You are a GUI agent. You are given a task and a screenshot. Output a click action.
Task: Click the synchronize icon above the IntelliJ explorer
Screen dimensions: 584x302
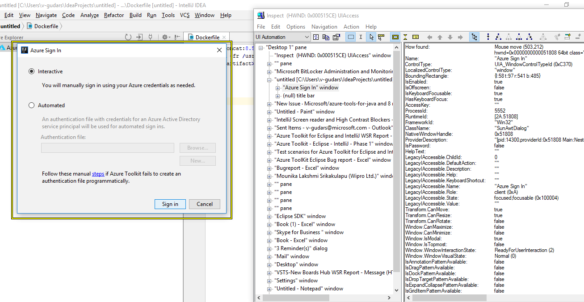pyautogui.click(x=128, y=37)
